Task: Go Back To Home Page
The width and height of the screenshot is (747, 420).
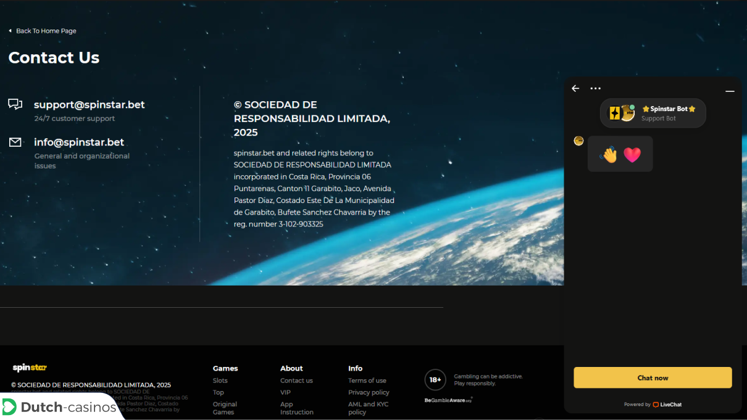Action: coord(46,31)
